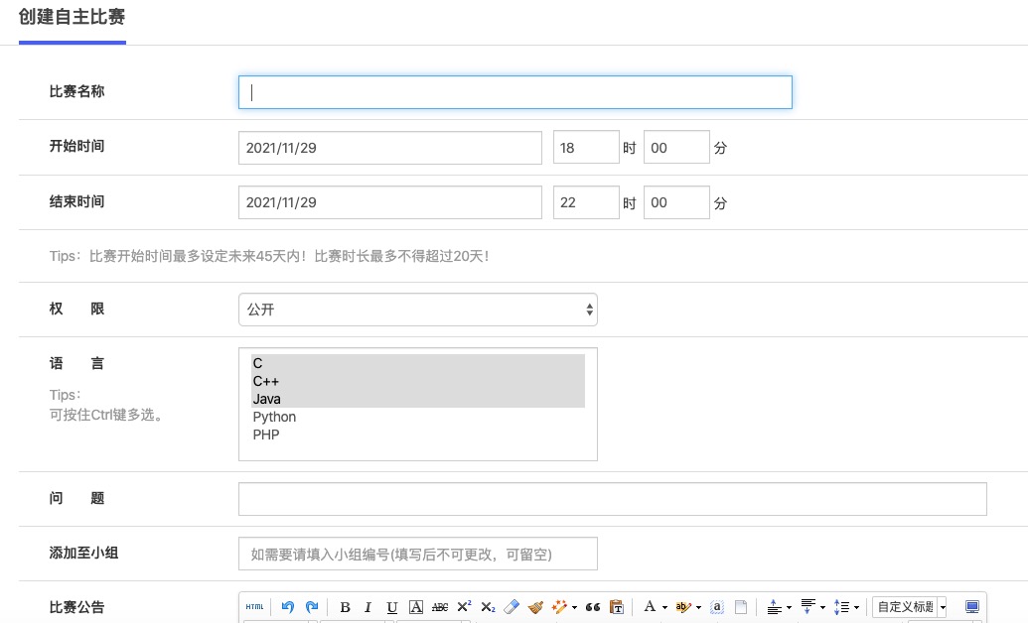Screen dimensions: 1028x623
Task: Open the 权限 dropdown showing 公开
Action: [x=417, y=310]
